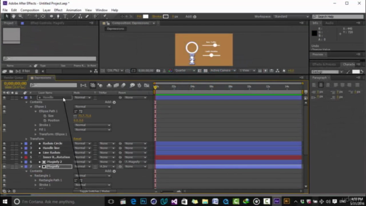Click the composition mini-flowchart icon in timeline

pos(83,85)
